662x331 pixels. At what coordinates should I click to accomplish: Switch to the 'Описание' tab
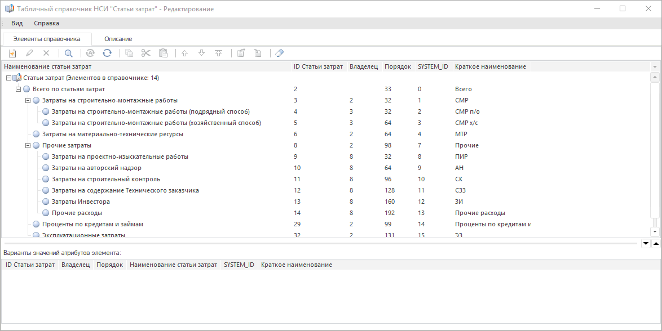118,39
